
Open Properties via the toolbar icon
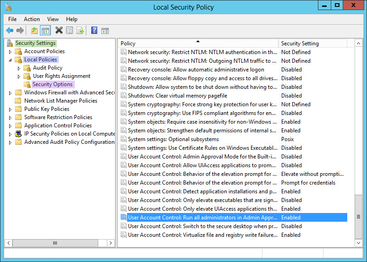point(69,31)
